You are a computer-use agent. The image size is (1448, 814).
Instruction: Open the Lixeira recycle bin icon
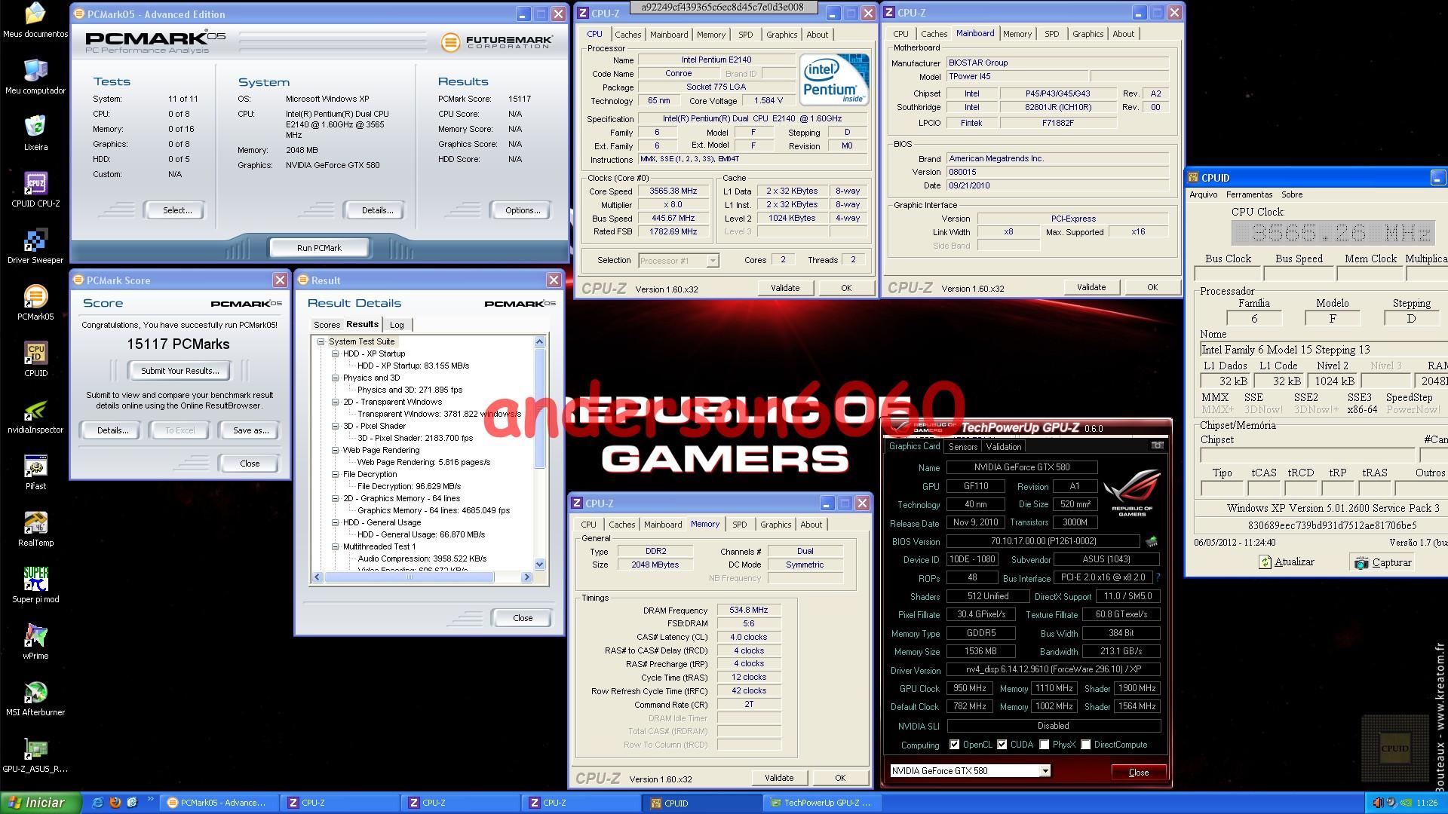35,133
